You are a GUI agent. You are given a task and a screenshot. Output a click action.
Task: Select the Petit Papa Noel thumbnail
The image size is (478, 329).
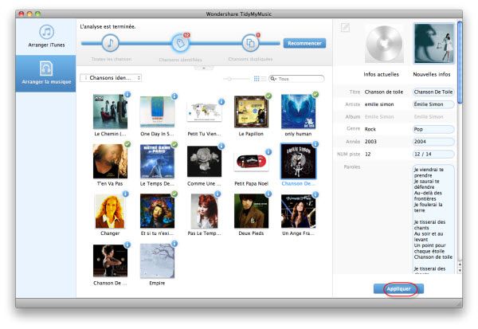(251, 162)
